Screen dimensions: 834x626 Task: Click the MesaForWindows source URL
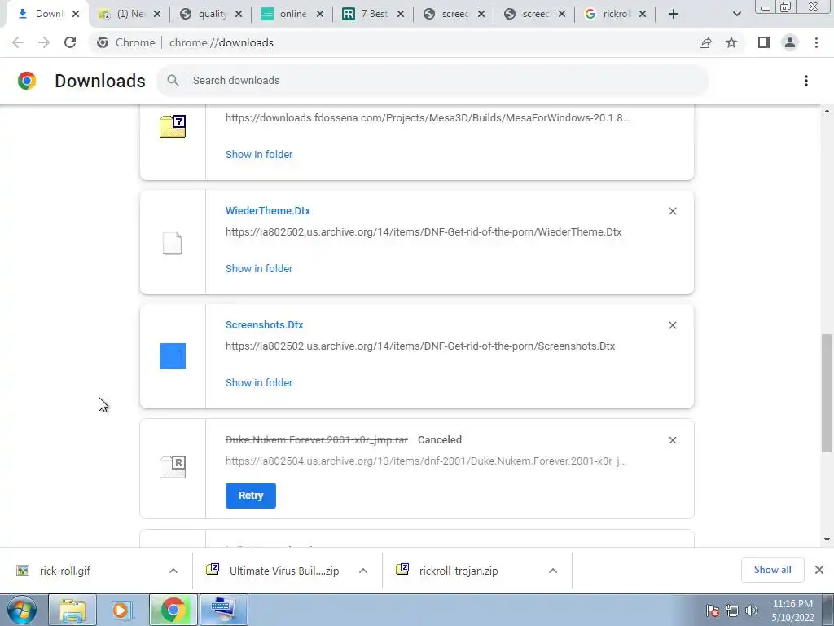[428, 117]
